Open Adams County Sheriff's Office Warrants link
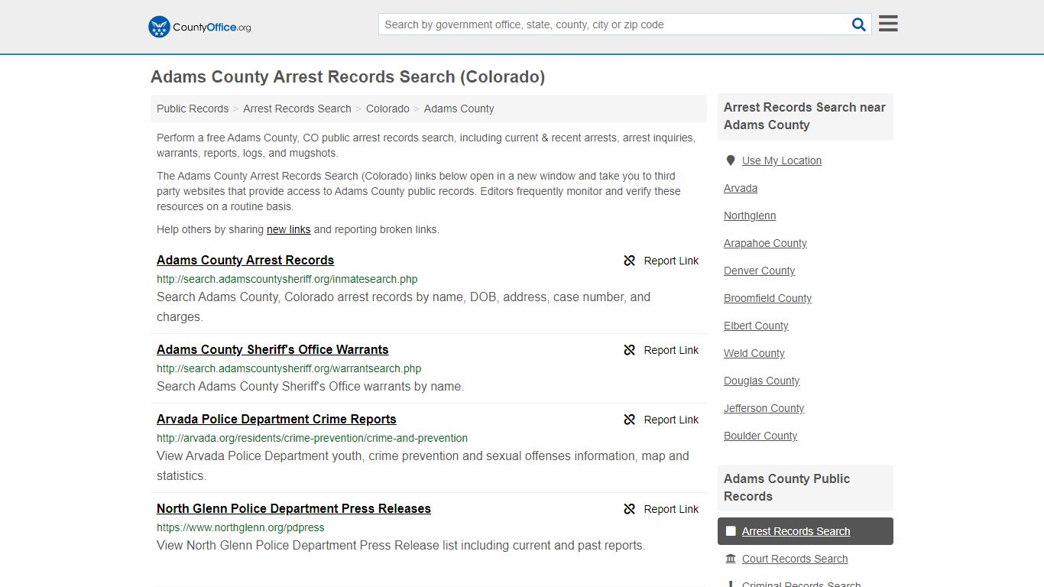The width and height of the screenshot is (1044, 587). pyautogui.click(x=272, y=350)
